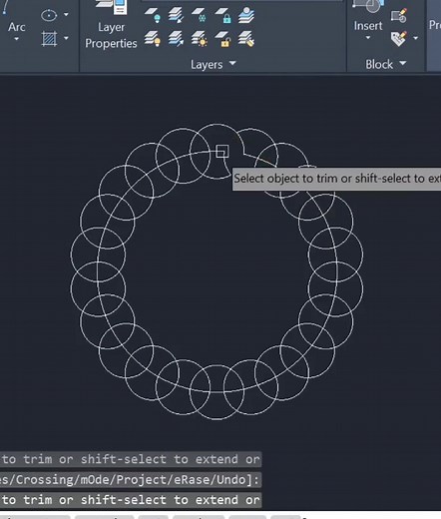The height and width of the screenshot is (519, 441).
Task: Open the Edit Attributes dropdown arrow
Action: coord(416,38)
